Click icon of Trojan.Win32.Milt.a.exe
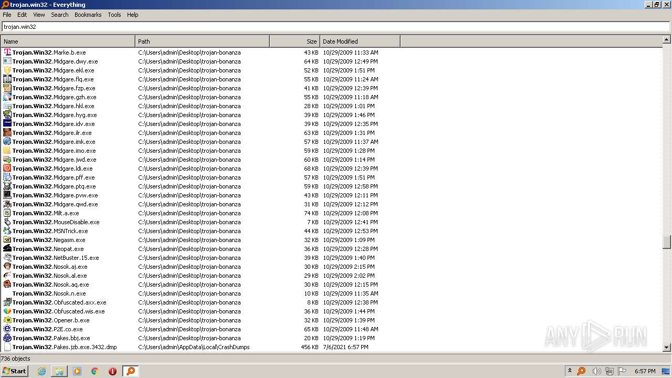Image resolution: width=672 pixels, height=378 pixels. pyautogui.click(x=7, y=213)
